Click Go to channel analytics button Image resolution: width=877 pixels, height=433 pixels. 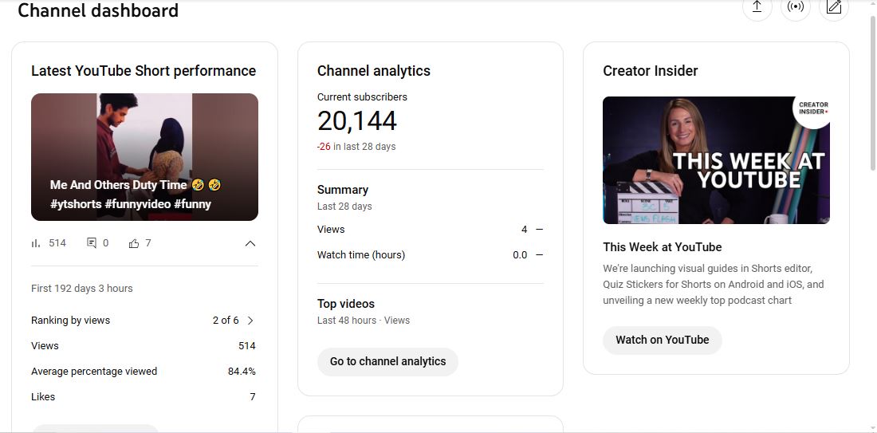click(387, 361)
